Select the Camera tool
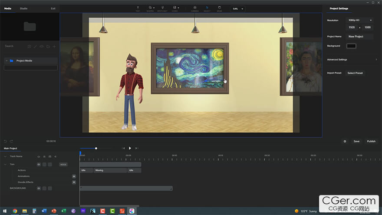This screenshot has height=215, width=382. coord(195,9)
